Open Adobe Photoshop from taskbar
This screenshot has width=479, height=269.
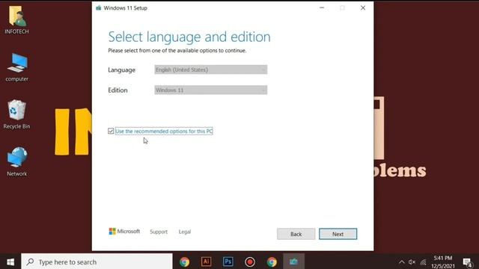tap(228, 262)
